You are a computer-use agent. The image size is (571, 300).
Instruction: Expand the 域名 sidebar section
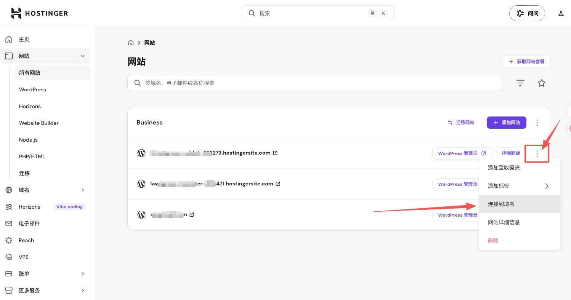83,190
